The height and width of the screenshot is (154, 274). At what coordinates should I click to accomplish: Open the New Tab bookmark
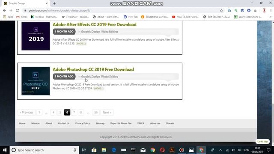pos(131,17)
